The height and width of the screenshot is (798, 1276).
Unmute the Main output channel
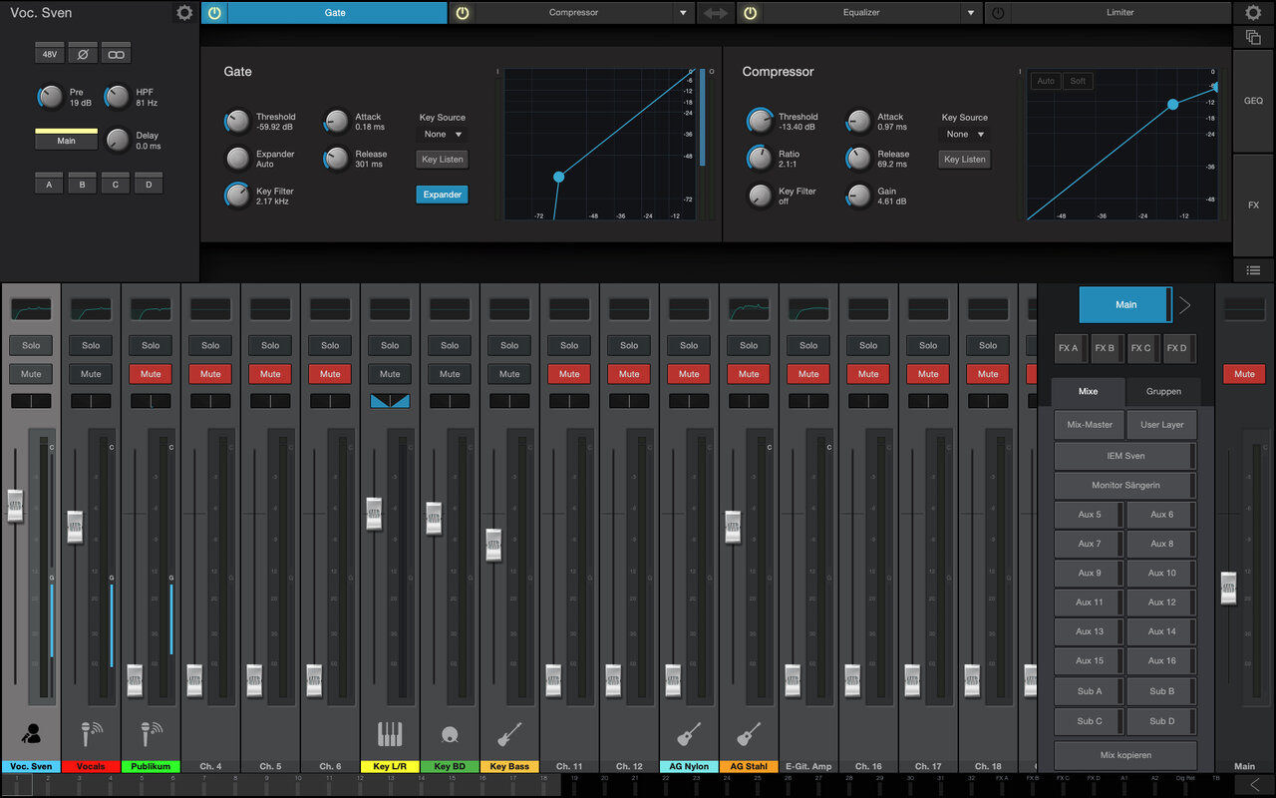point(1244,374)
